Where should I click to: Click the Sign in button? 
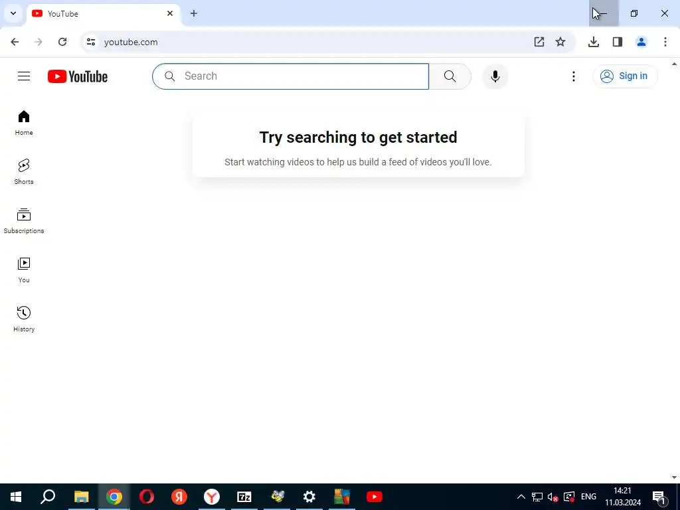tap(624, 76)
